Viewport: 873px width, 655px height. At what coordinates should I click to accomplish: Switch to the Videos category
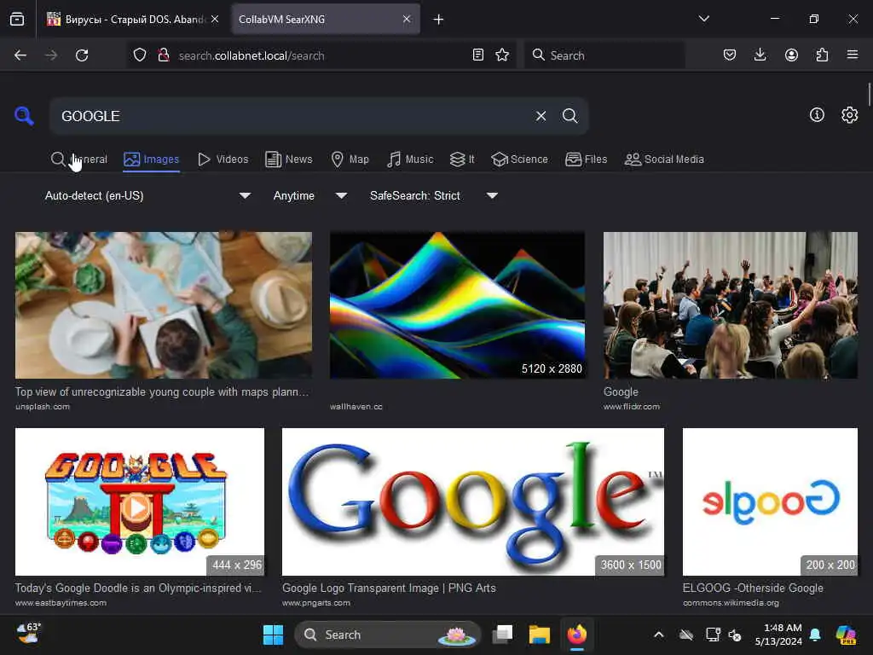coord(223,159)
